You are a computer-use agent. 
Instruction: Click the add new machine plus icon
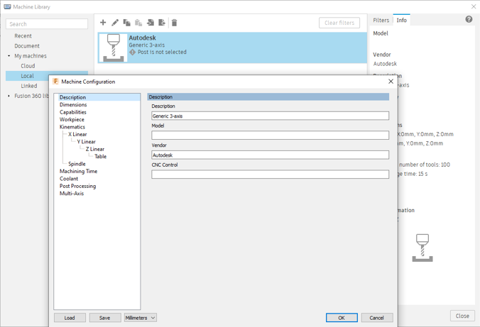[103, 22]
